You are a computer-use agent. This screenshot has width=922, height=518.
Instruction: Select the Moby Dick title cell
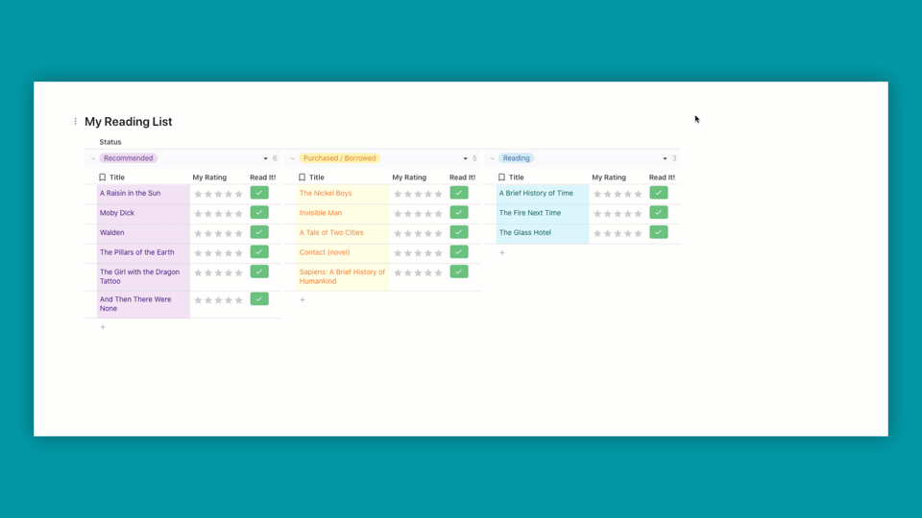coord(143,214)
